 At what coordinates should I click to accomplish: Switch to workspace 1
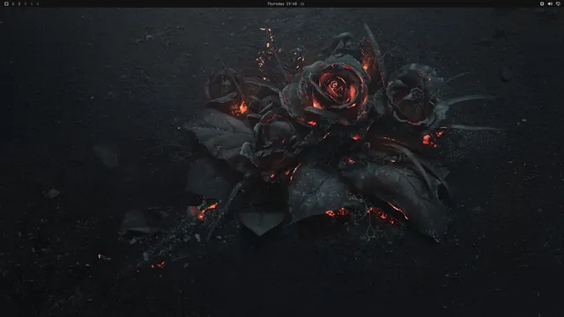tap(13, 4)
